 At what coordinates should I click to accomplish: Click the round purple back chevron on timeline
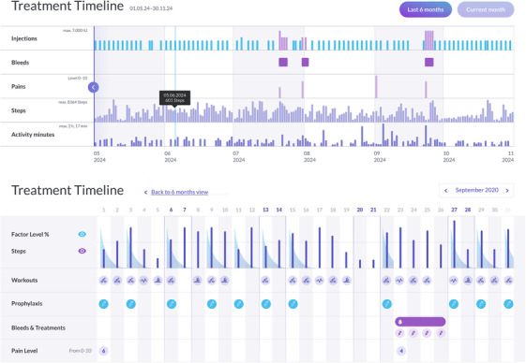coord(93,87)
